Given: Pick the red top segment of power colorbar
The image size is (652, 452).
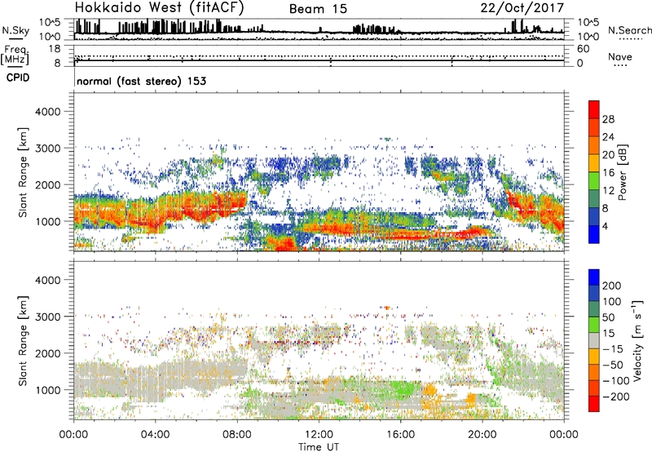Looking at the screenshot, I should [x=594, y=109].
